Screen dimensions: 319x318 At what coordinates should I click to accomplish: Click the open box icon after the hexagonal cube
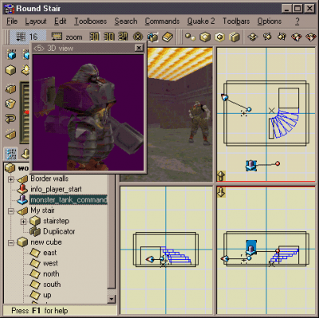tap(234, 37)
